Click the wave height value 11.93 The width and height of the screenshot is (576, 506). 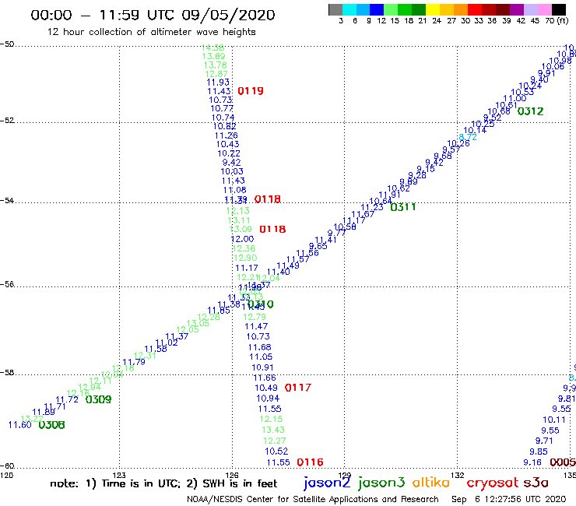pyautogui.click(x=218, y=83)
